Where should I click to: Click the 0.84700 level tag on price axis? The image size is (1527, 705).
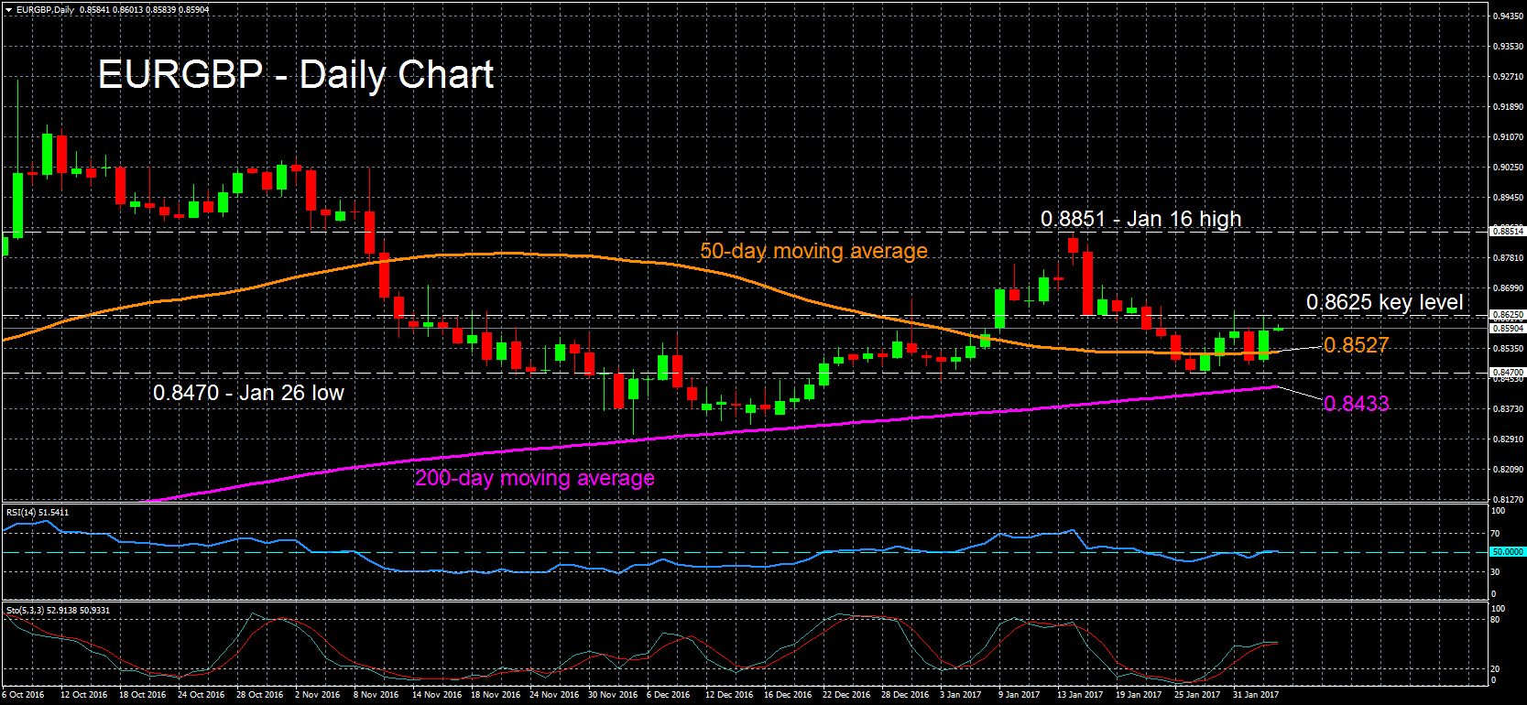pyautogui.click(x=1508, y=373)
